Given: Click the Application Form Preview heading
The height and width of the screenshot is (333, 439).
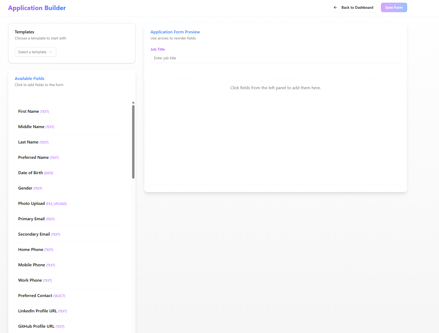Looking at the screenshot, I should click(175, 32).
